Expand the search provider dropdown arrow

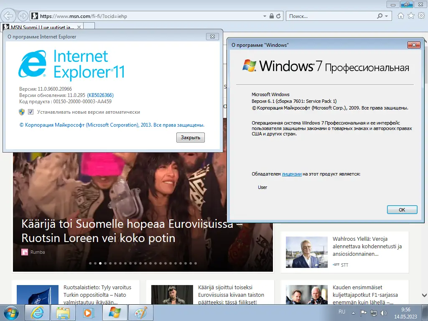point(387,16)
